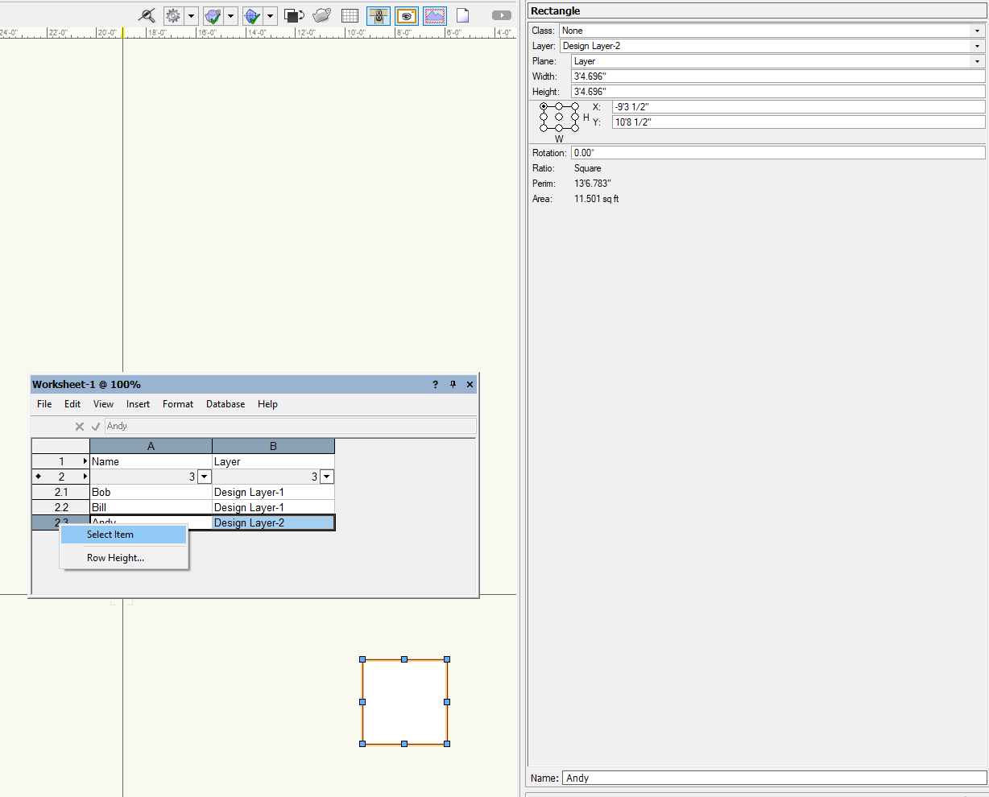
Task: Click the magnifier icon in the top toolbar
Action: [147, 15]
